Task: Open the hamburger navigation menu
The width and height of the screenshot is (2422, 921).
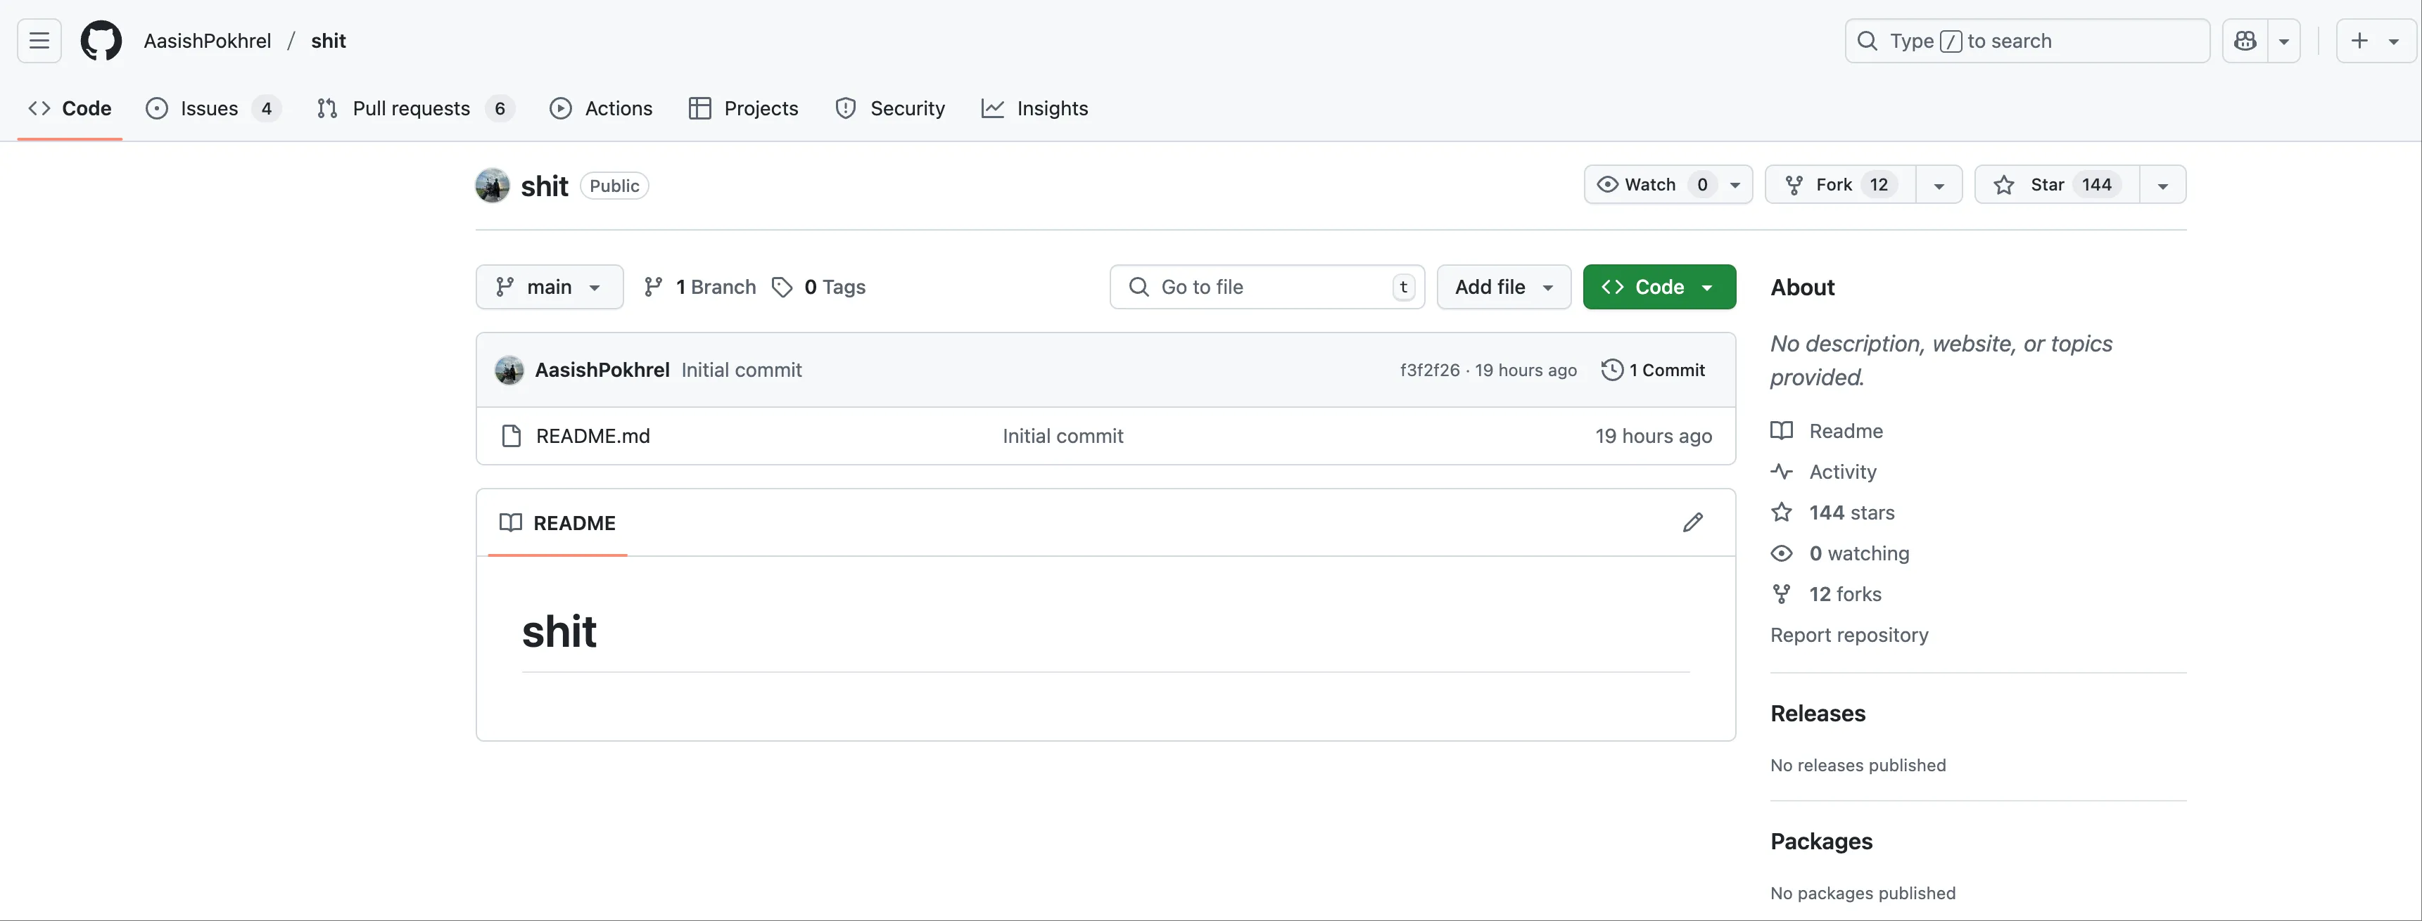Action: click(x=39, y=40)
